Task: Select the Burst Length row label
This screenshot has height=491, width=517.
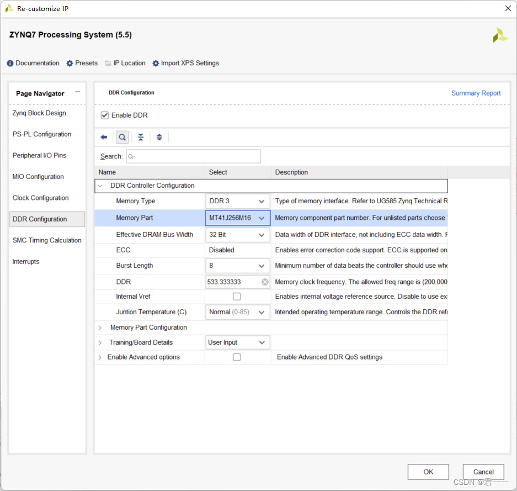Action: 135,266
